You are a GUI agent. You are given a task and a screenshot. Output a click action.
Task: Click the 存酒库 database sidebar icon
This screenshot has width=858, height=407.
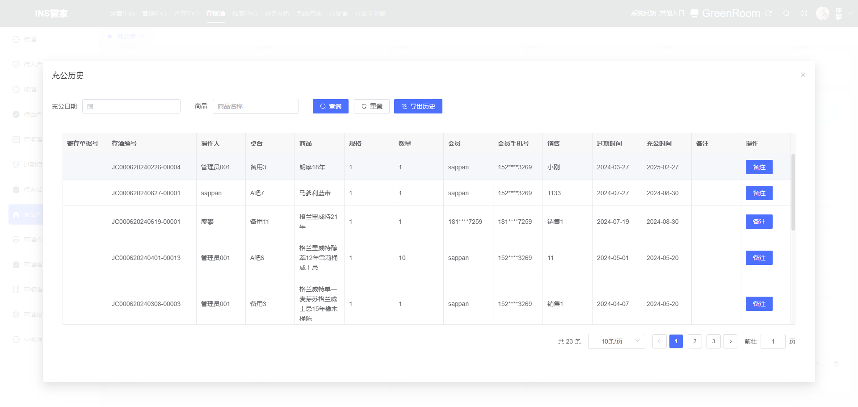(x=16, y=239)
